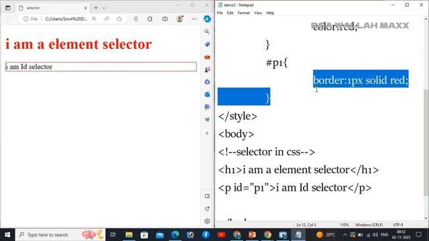Click Notepad scroll up arrow
The width and height of the screenshot is (429, 241).
pos(426,19)
